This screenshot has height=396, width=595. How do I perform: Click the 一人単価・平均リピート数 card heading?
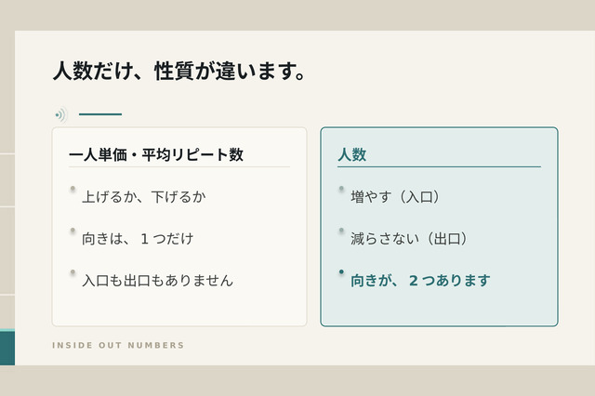[x=156, y=154]
